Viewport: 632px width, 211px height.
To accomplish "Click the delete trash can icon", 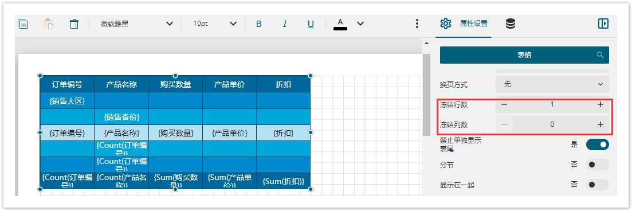I will pyautogui.click(x=74, y=24).
